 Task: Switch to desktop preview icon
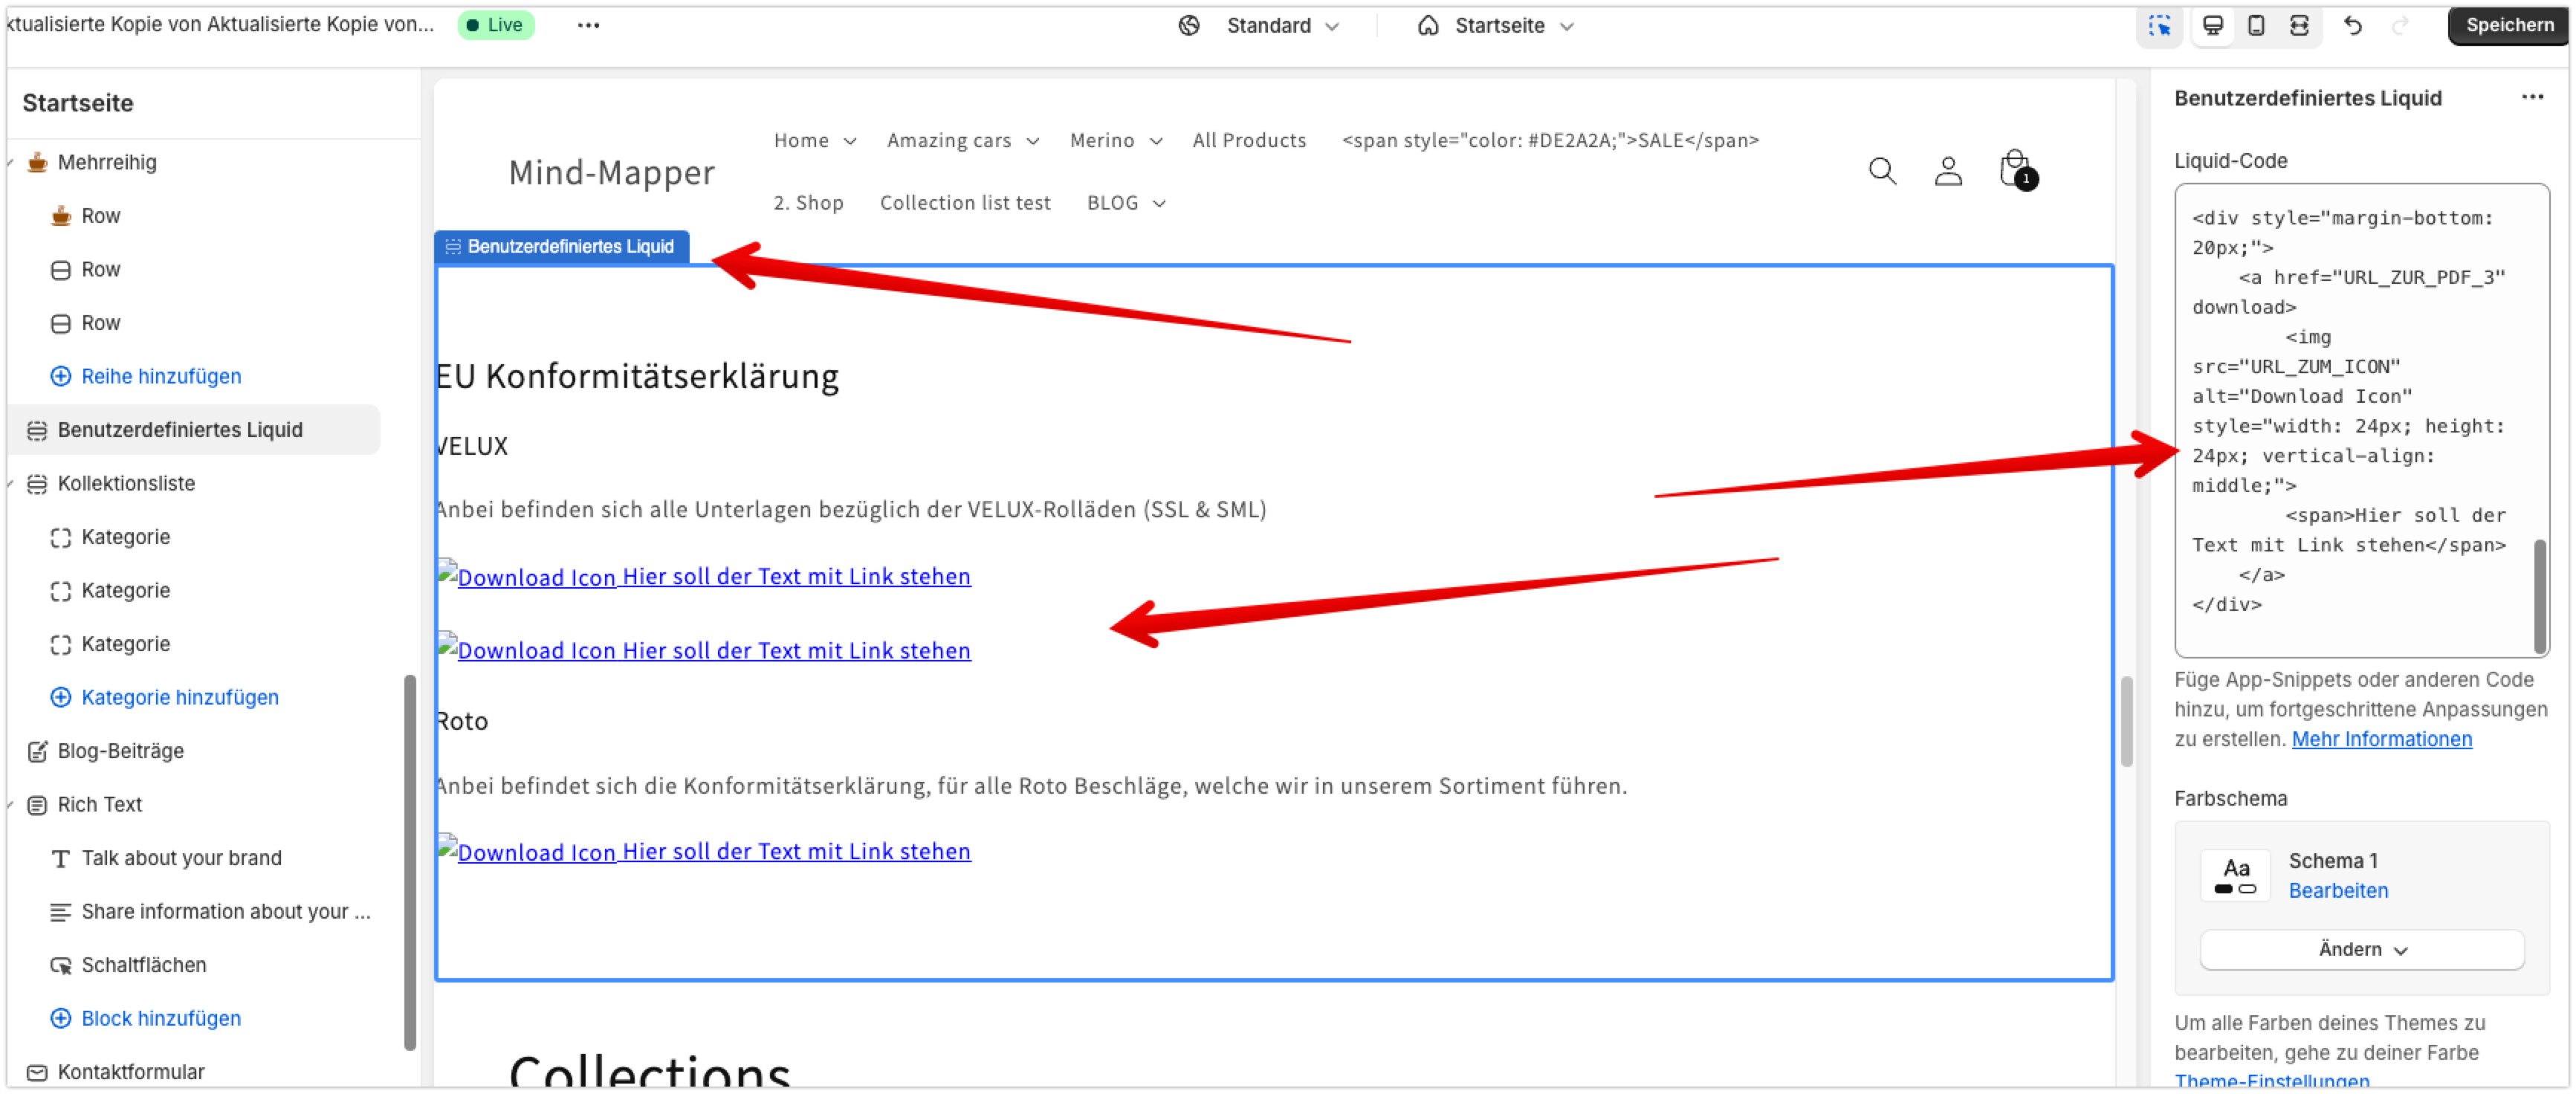click(2212, 26)
